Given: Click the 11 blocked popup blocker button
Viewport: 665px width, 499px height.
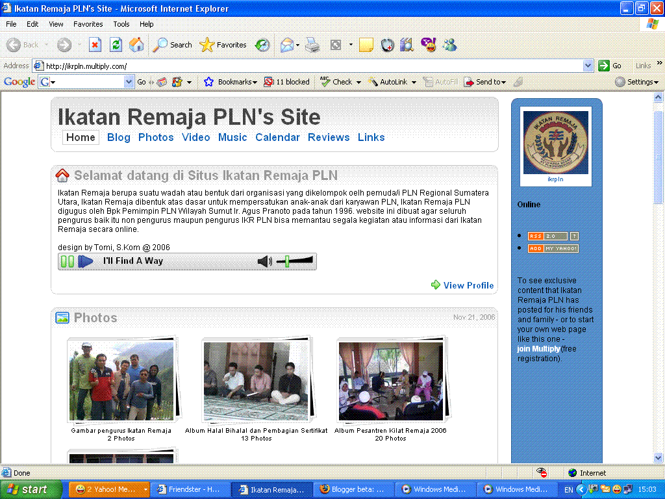Looking at the screenshot, I should tap(286, 82).
